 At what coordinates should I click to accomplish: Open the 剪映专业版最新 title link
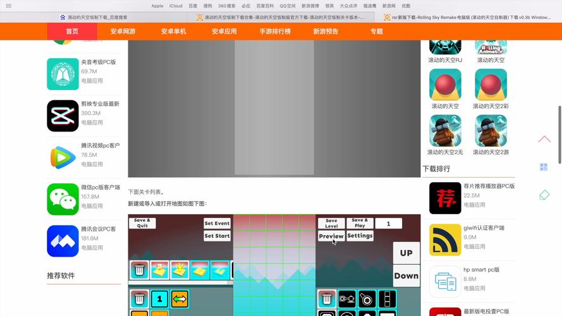tap(101, 104)
